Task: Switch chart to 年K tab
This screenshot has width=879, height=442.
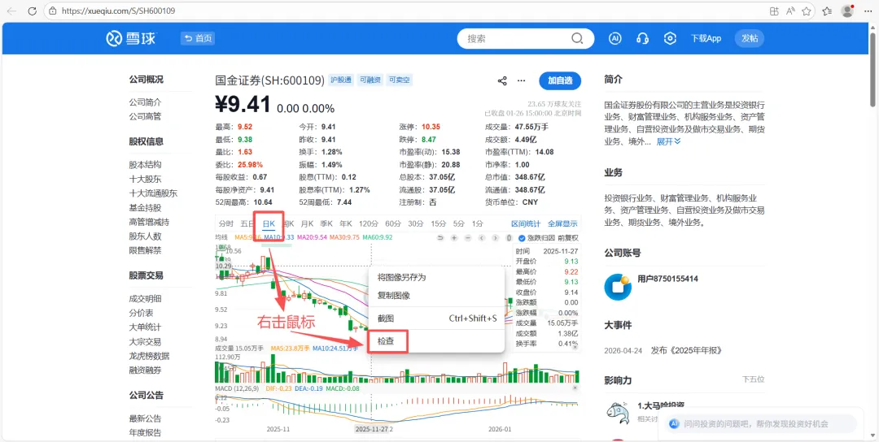Action: (346, 223)
